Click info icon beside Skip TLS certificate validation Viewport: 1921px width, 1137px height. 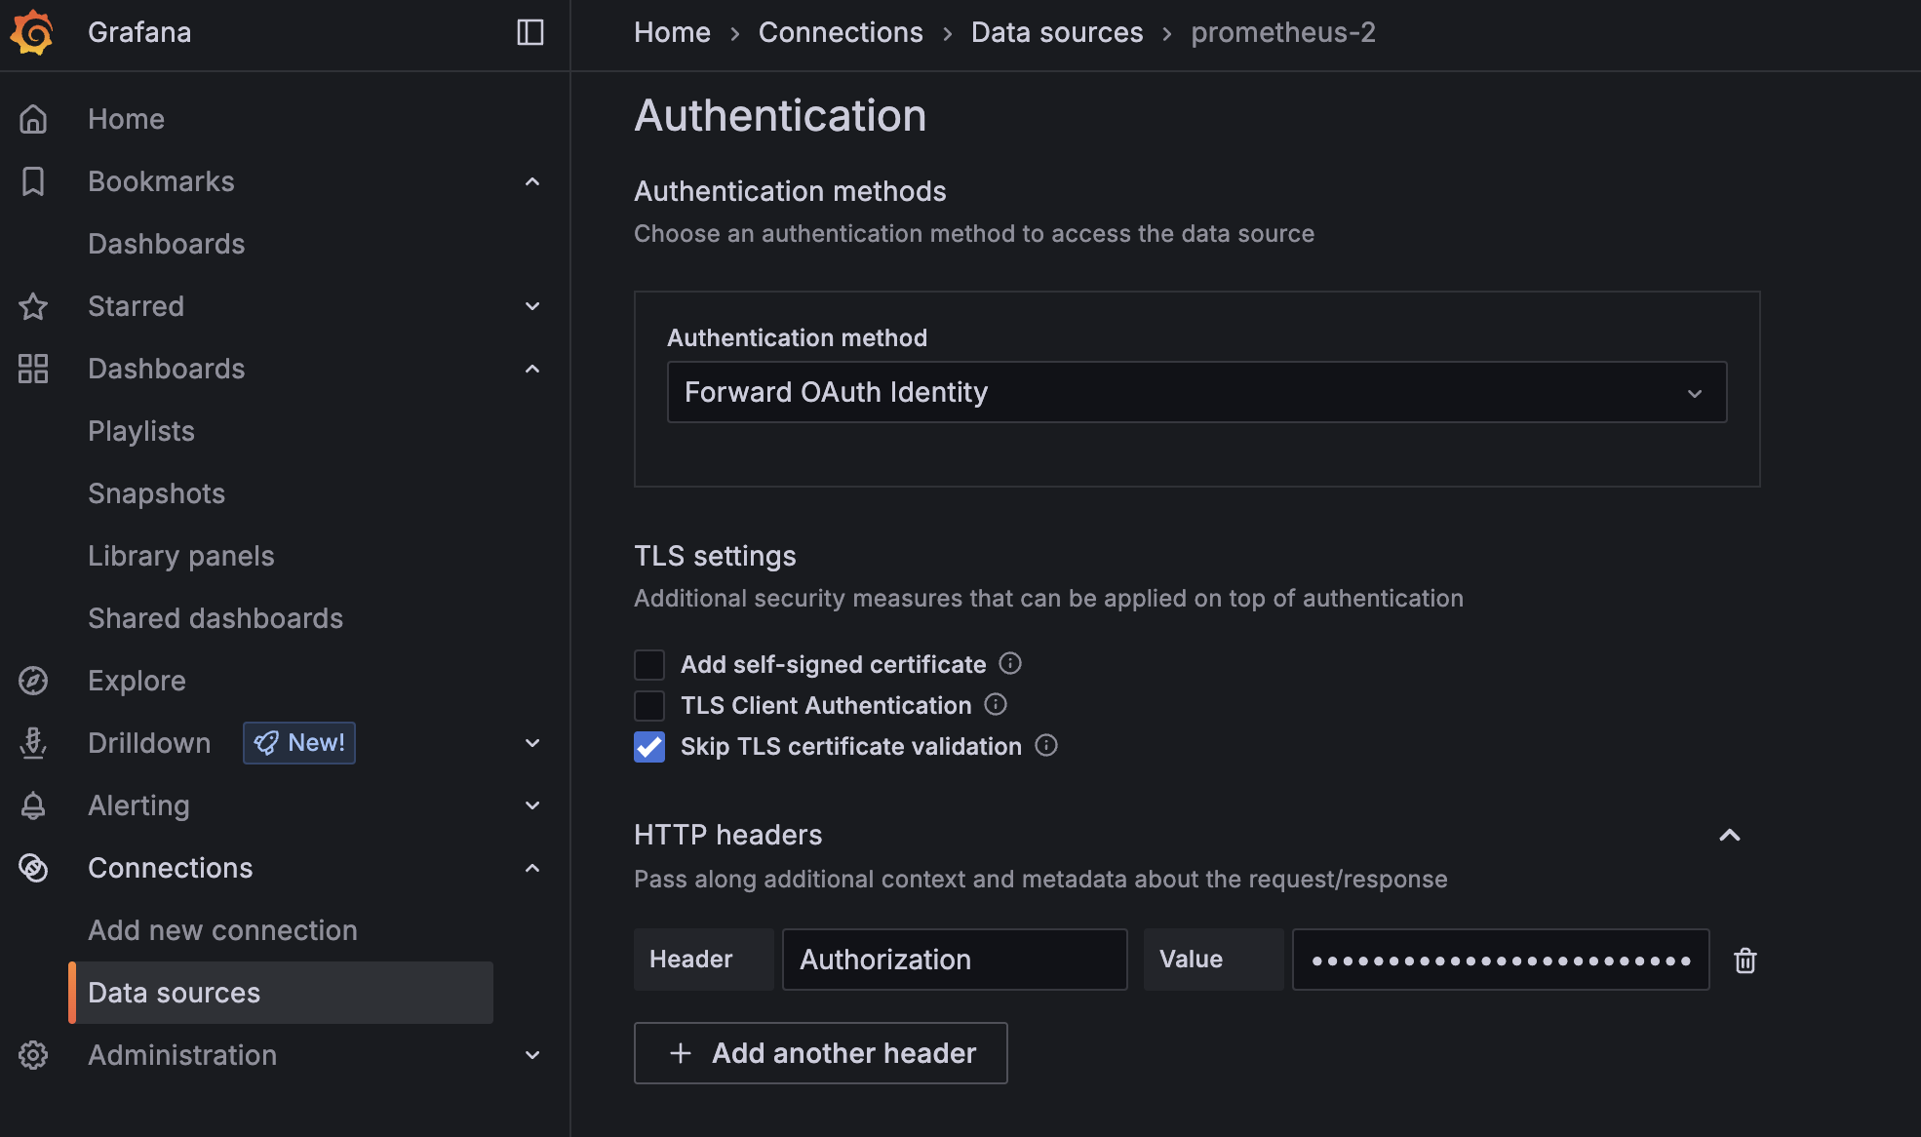click(x=1046, y=746)
